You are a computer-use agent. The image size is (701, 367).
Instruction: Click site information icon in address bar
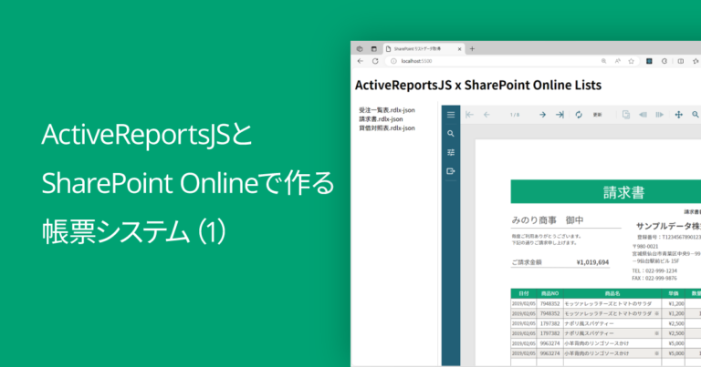393,61
